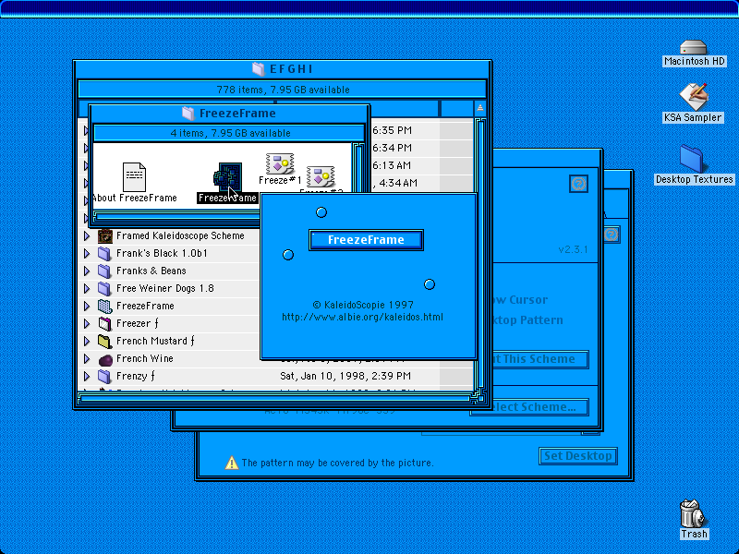Image resolution: width=739 pixels, height=554 pixels.
Task: Click the French Mustard ƒ folder icon
Action: (x=104, y=341)
